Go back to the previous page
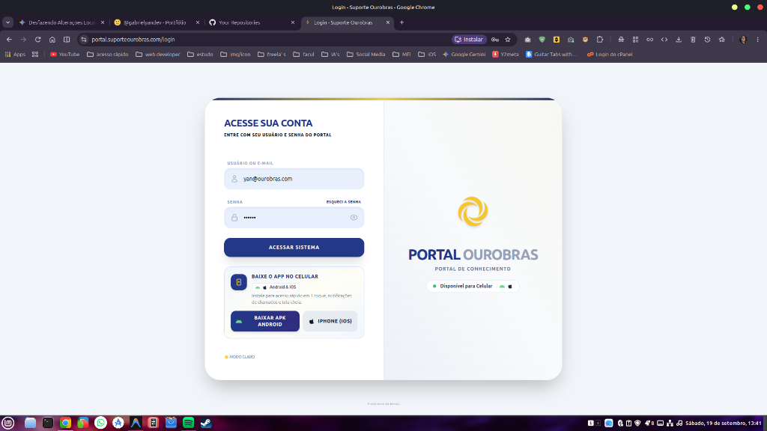Screen dimensions: 767x431 point(9,40)
